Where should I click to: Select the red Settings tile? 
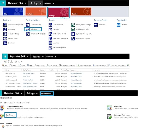click(58, 12)
